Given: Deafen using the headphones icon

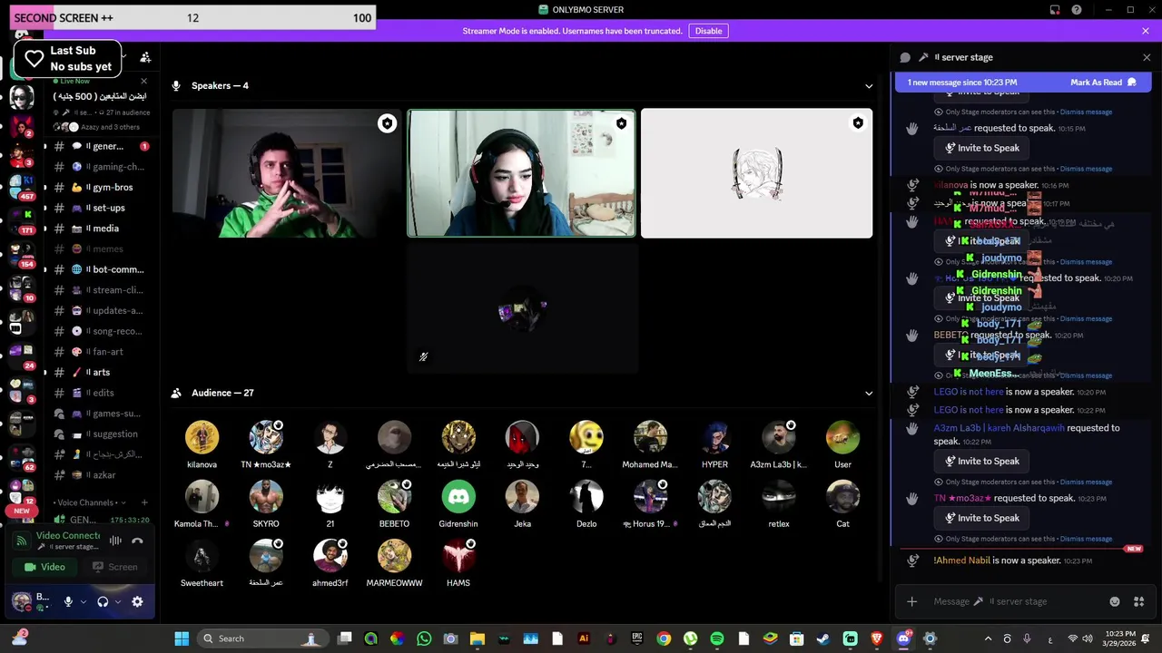Looking at the screenshot, I should coord(103,601).
